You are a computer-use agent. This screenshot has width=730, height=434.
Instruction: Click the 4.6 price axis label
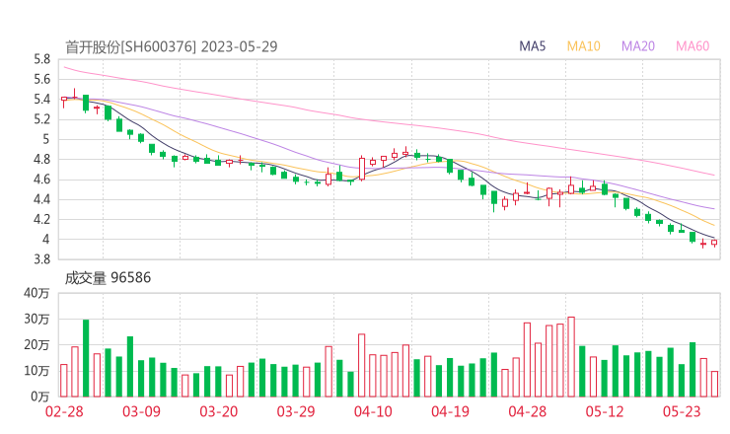(41, 180)
